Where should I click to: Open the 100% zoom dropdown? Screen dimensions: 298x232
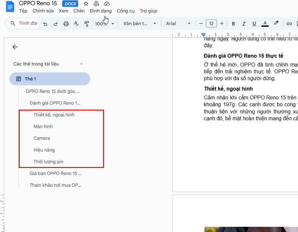tap(104, 24)
